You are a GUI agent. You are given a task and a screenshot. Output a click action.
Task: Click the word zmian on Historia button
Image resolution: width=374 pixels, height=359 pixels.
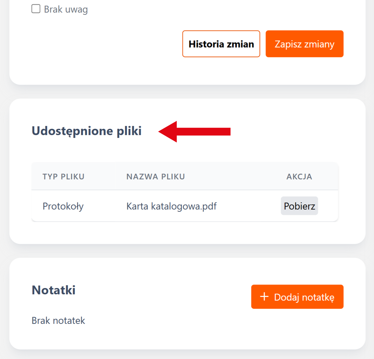[x=240, y=44]
